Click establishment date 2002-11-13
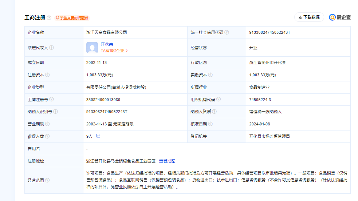This screenshot has height=201, width=358. coord(97,63)
